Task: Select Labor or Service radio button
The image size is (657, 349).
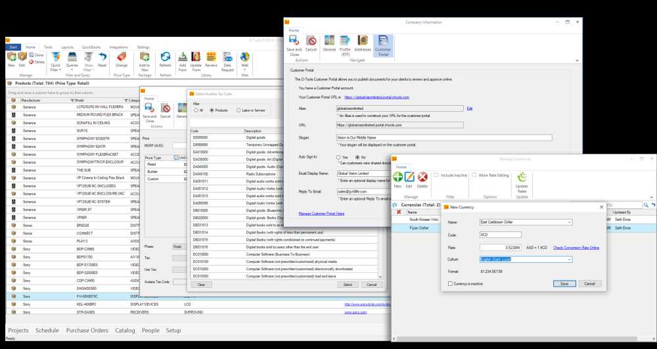Action: pyautogui.click(x=238, y=110)
